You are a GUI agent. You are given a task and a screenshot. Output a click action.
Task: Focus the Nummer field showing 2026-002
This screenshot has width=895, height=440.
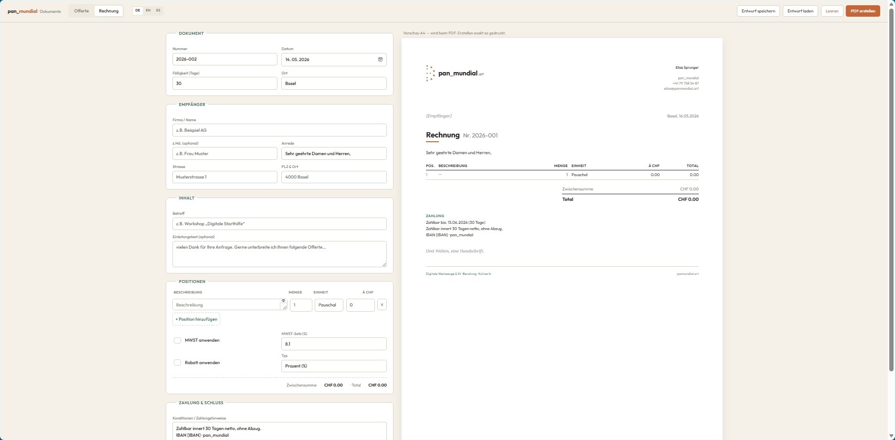coord(224,59)
